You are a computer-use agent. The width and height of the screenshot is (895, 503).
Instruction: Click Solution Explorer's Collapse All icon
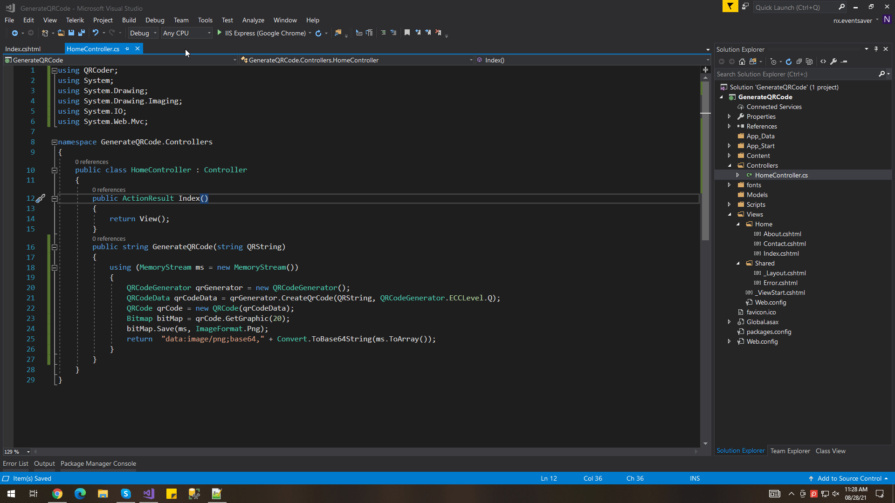(799, 61)
